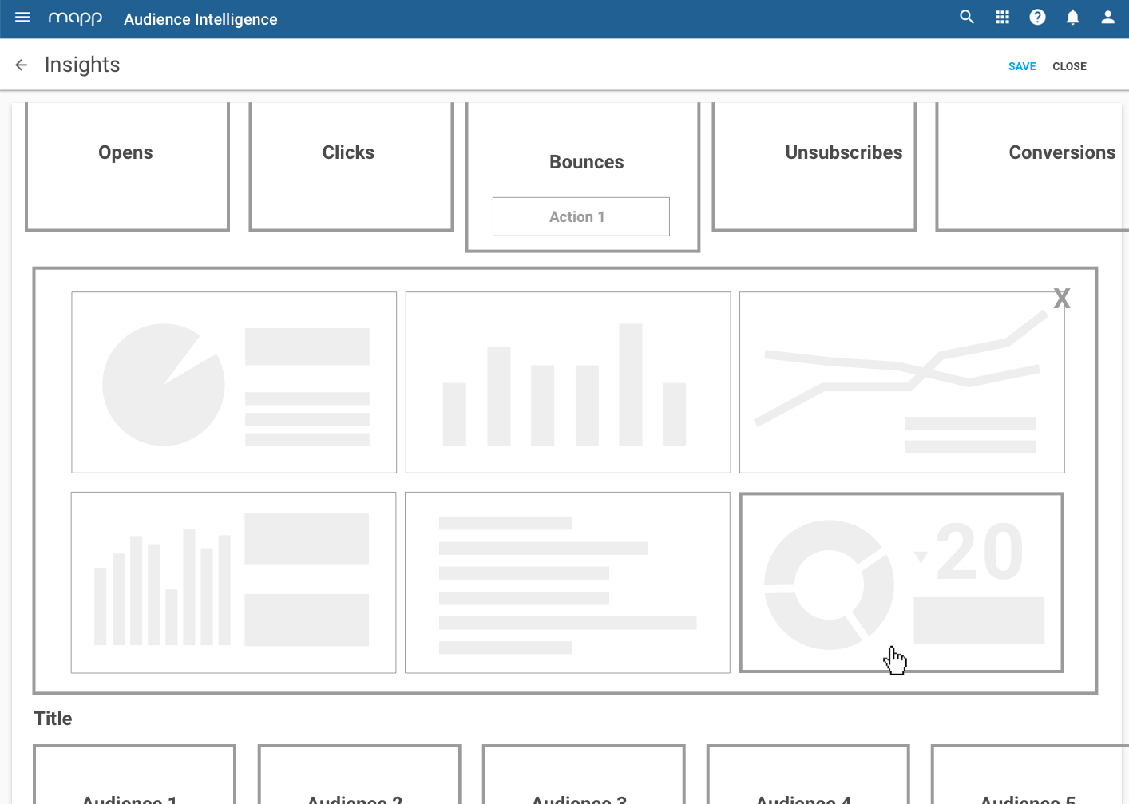Screen dimensions: 1129x804
Task: Click the Title heading text
Action: tap(53, 719)
